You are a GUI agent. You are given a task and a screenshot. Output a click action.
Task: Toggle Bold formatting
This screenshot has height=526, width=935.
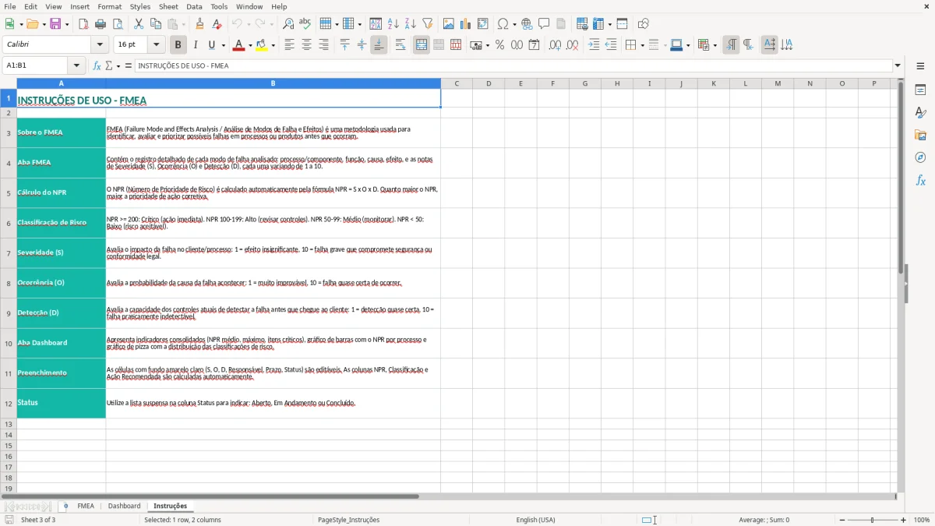click(178, 45)
